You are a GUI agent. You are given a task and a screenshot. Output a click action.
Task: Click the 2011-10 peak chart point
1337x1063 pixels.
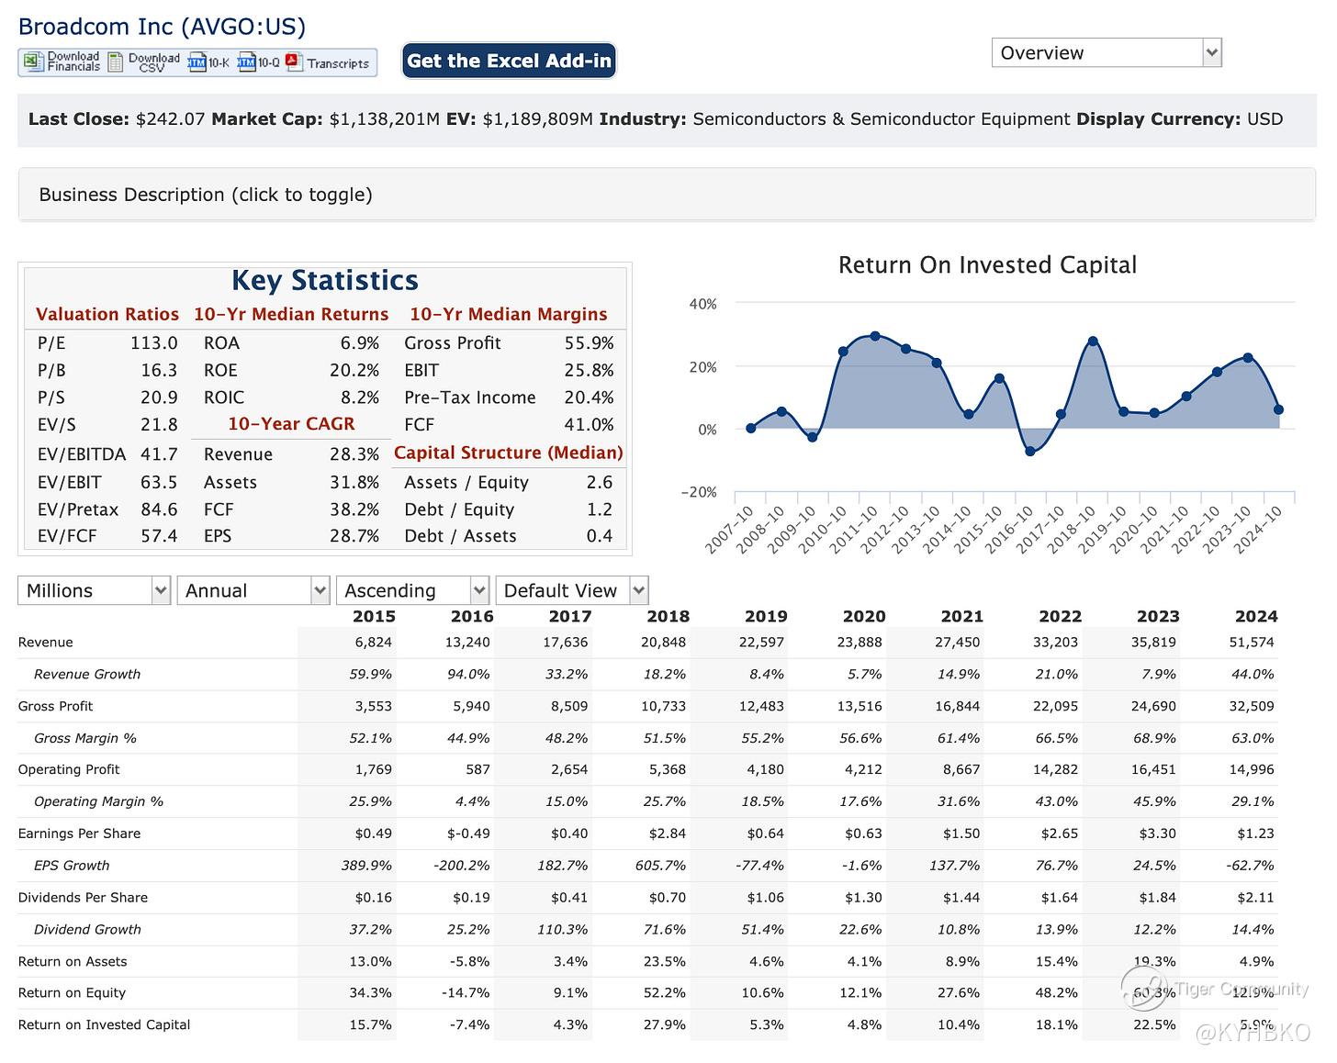[x=875, y=336]
